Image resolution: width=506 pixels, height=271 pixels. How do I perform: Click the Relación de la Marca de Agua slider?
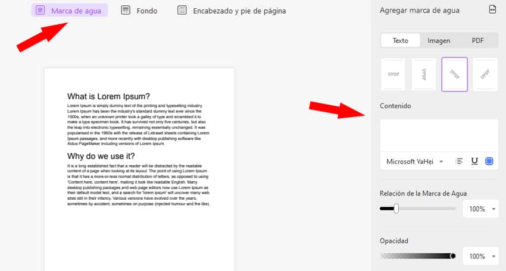tap(418, 209)
